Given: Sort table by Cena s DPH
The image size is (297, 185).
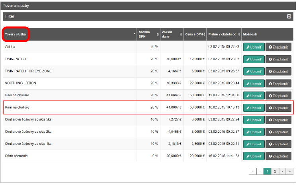Looking at the screenshot, I should (x=195, y=34).
